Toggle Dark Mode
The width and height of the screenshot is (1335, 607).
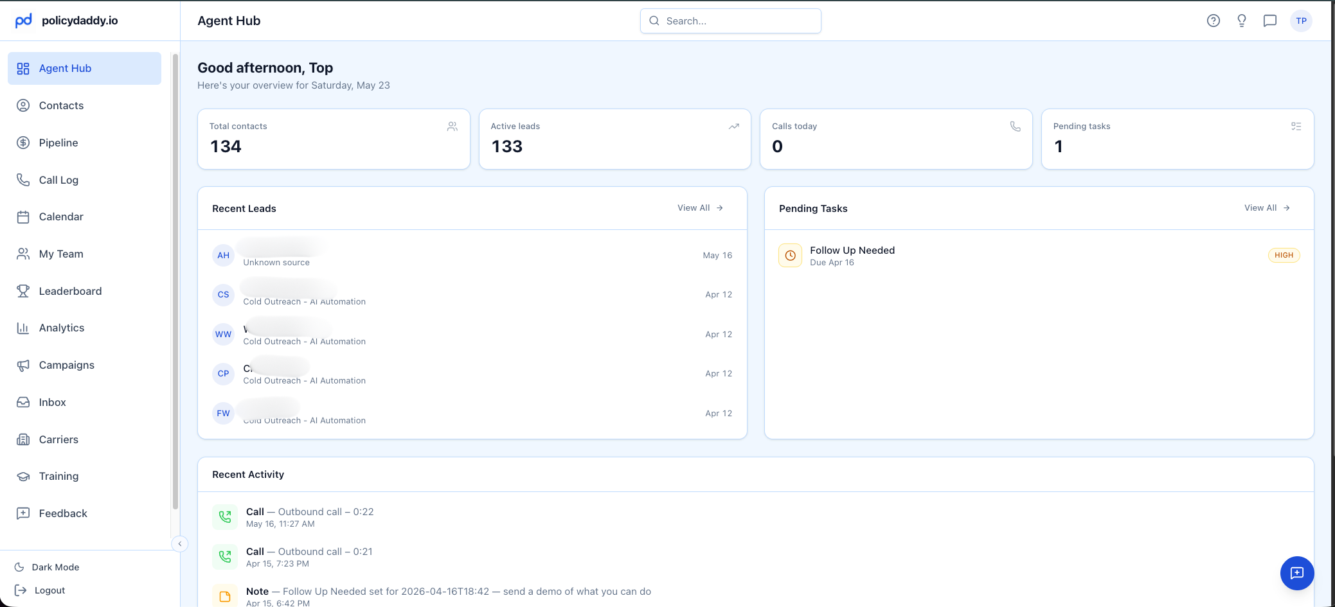click(48, 567)
